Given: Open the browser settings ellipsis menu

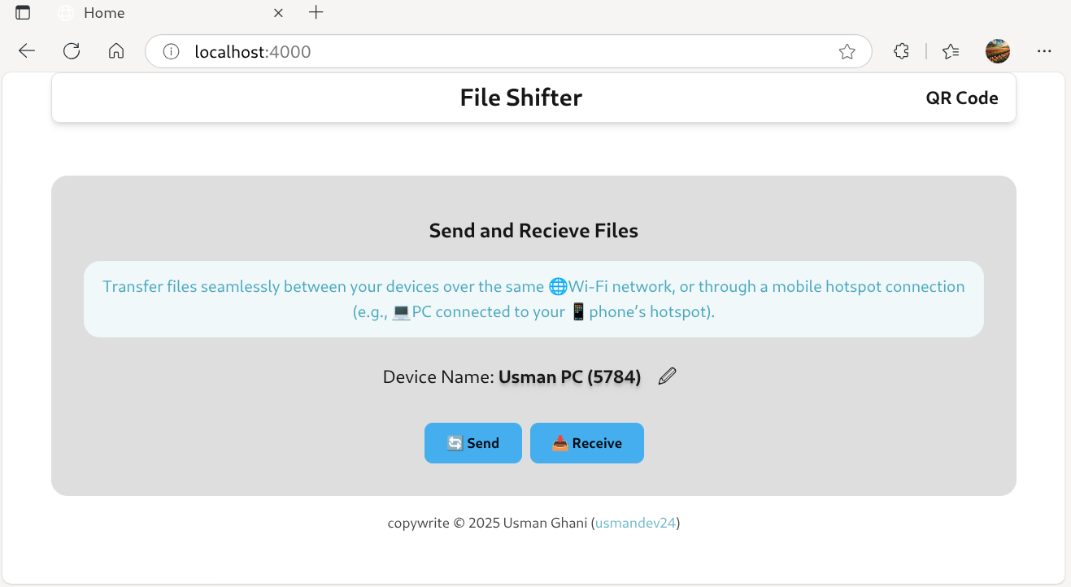Looking at the screenshot, I should [x=1043, y=50].
